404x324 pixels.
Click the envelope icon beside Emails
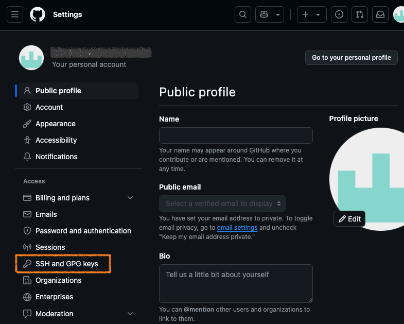(27, 214)
